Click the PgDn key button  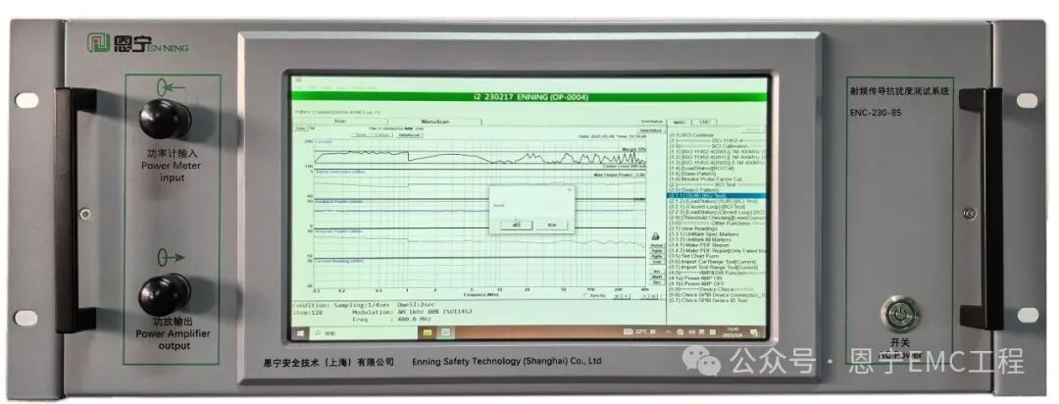point(657,256)
